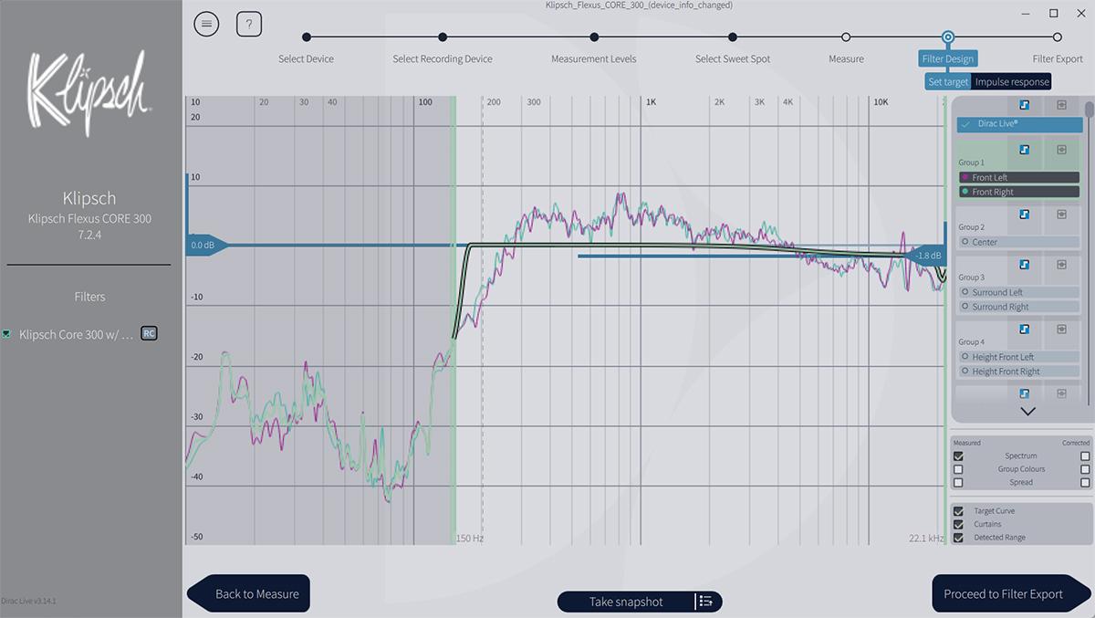Select the Front Right channel
Viewport: 1095px width, 618px height.
click(1018, 192)
